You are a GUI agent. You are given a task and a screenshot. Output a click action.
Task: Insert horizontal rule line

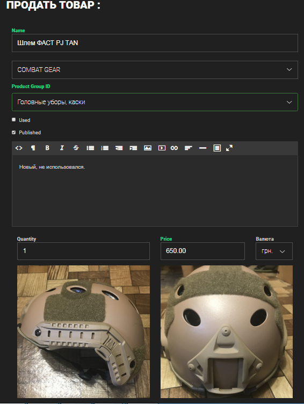coord(202,148)
